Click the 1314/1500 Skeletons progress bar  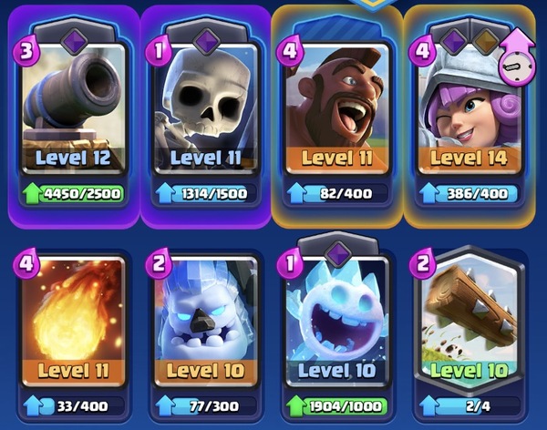point(213,194)
